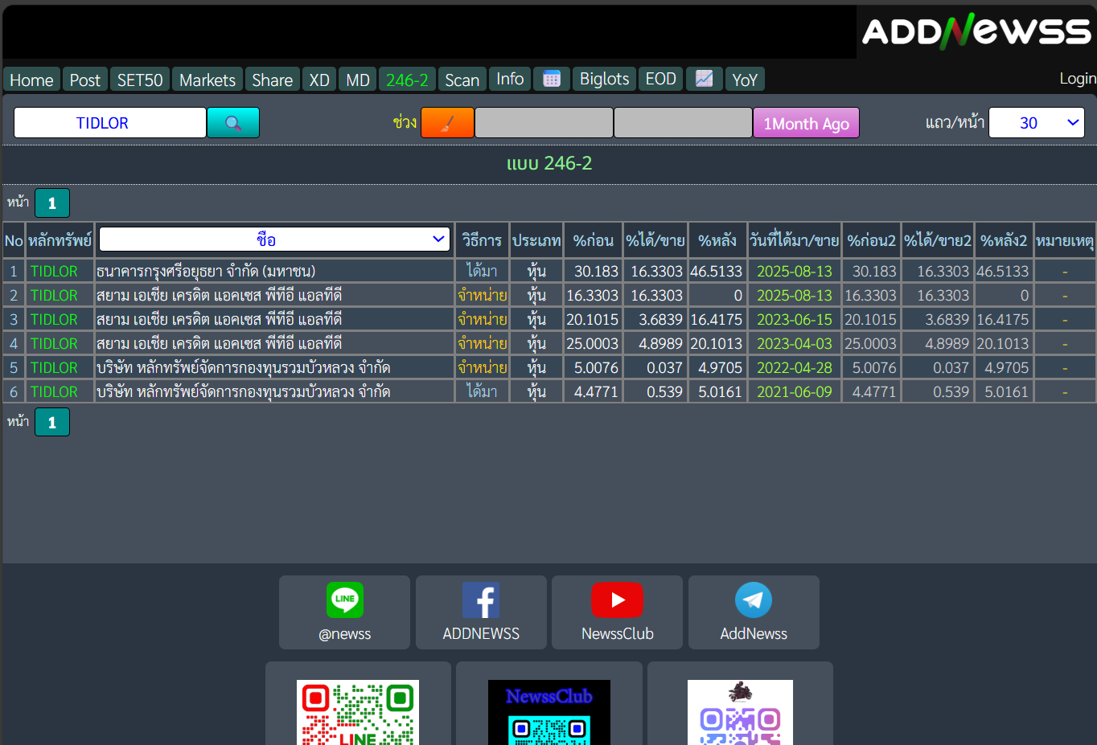Screen dimensions: 1097x745
Task: Open the calendar icon tab
Action: point(552,79)
